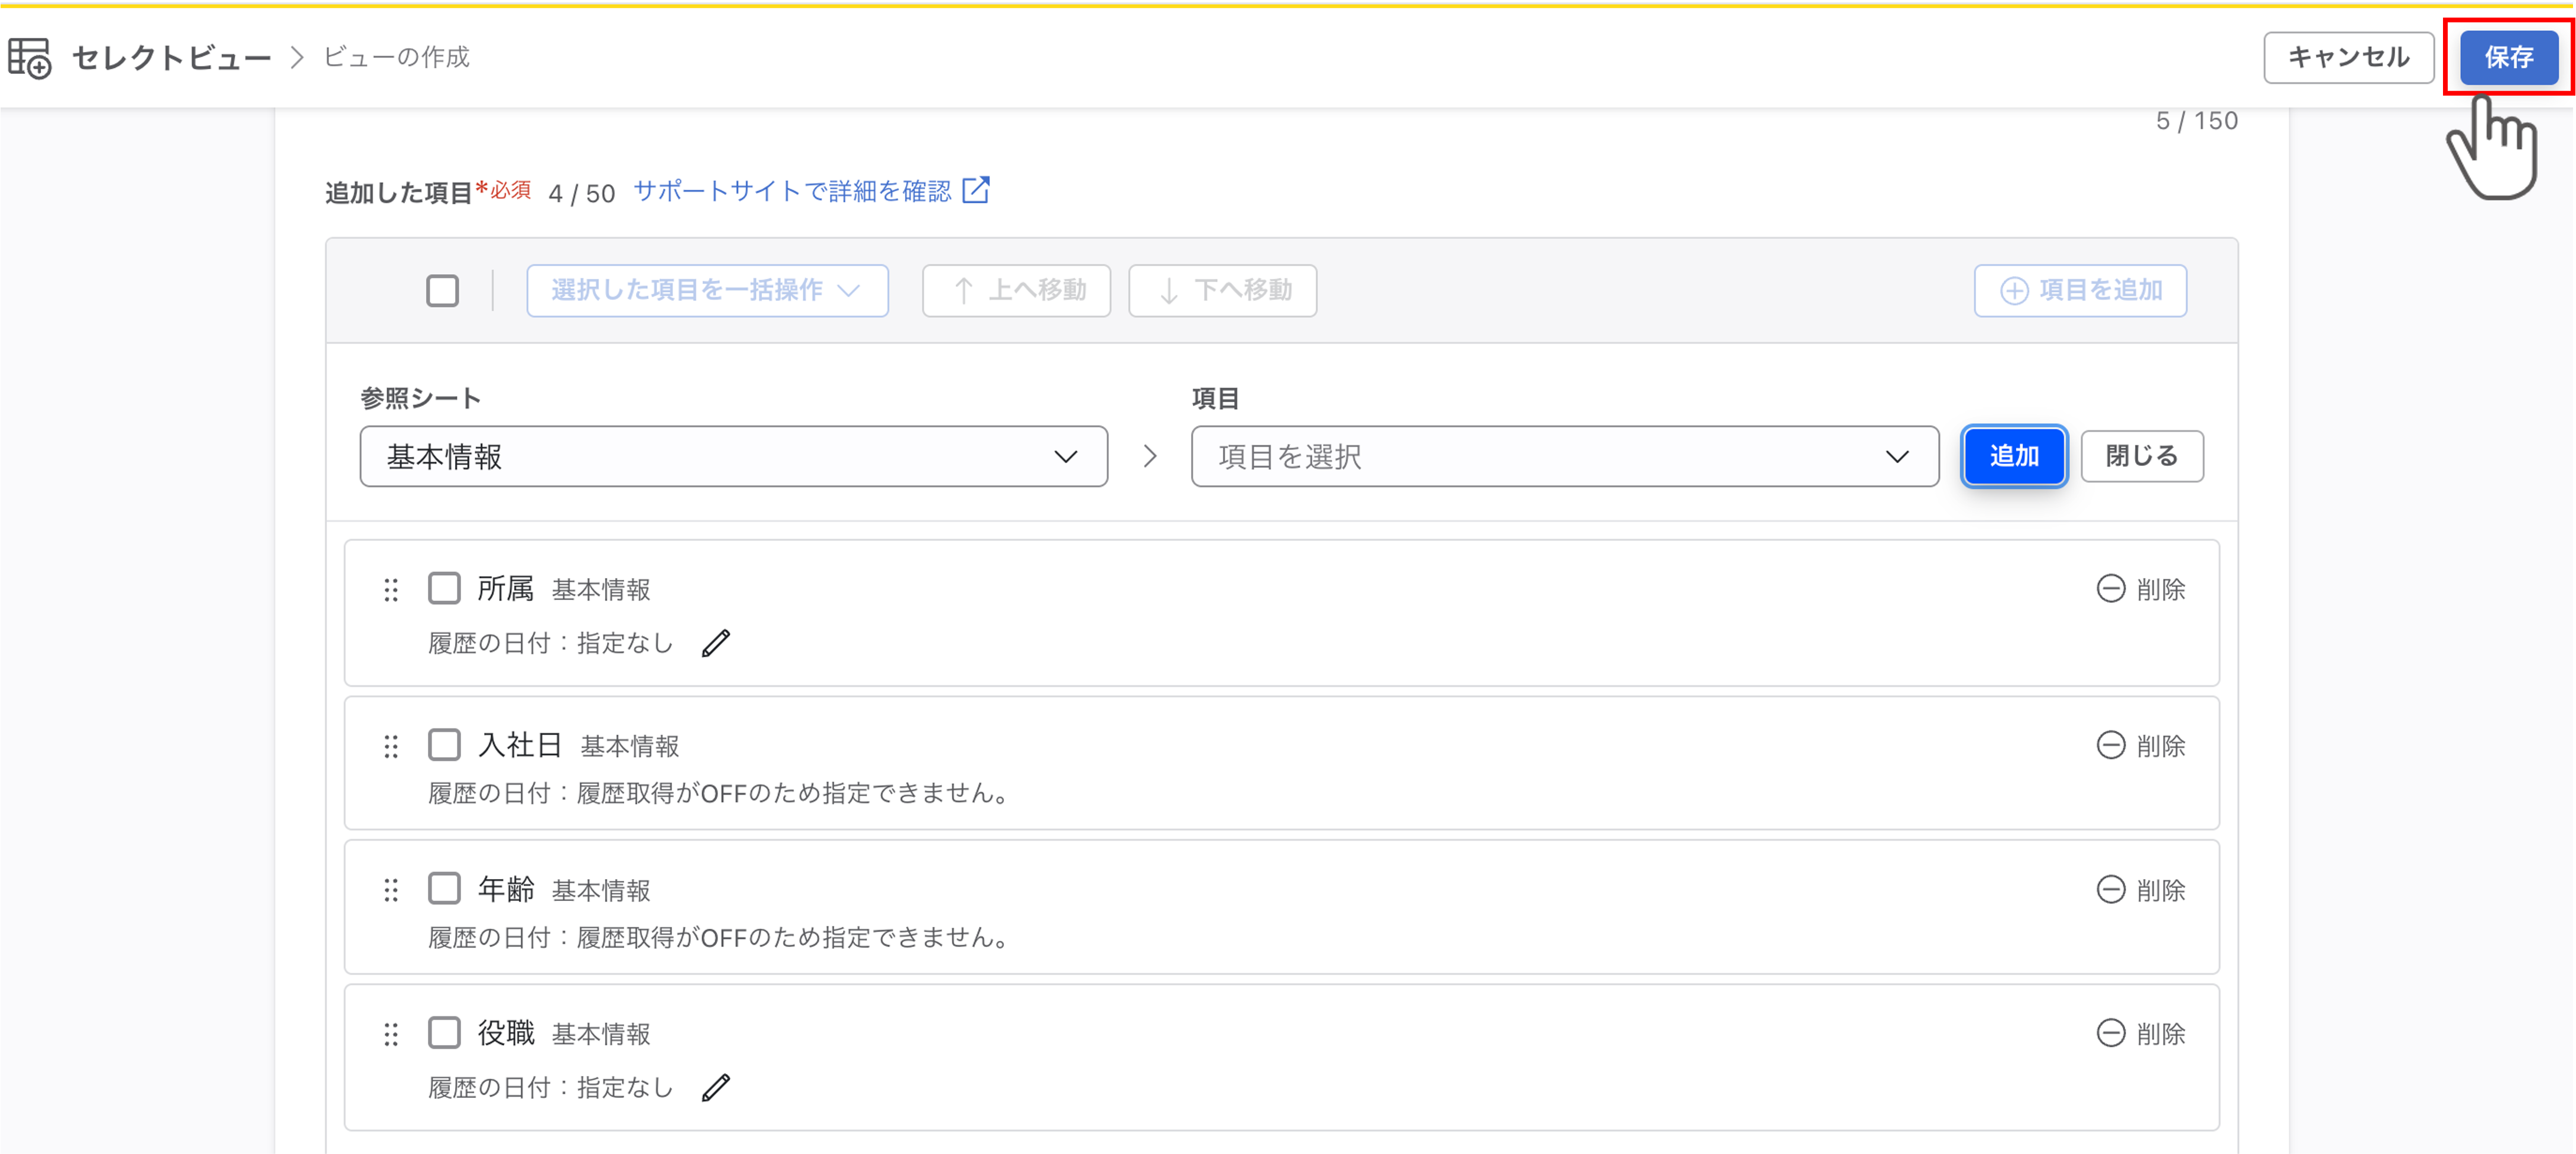Tick the 年齢 item checkbox

(444, 888)
